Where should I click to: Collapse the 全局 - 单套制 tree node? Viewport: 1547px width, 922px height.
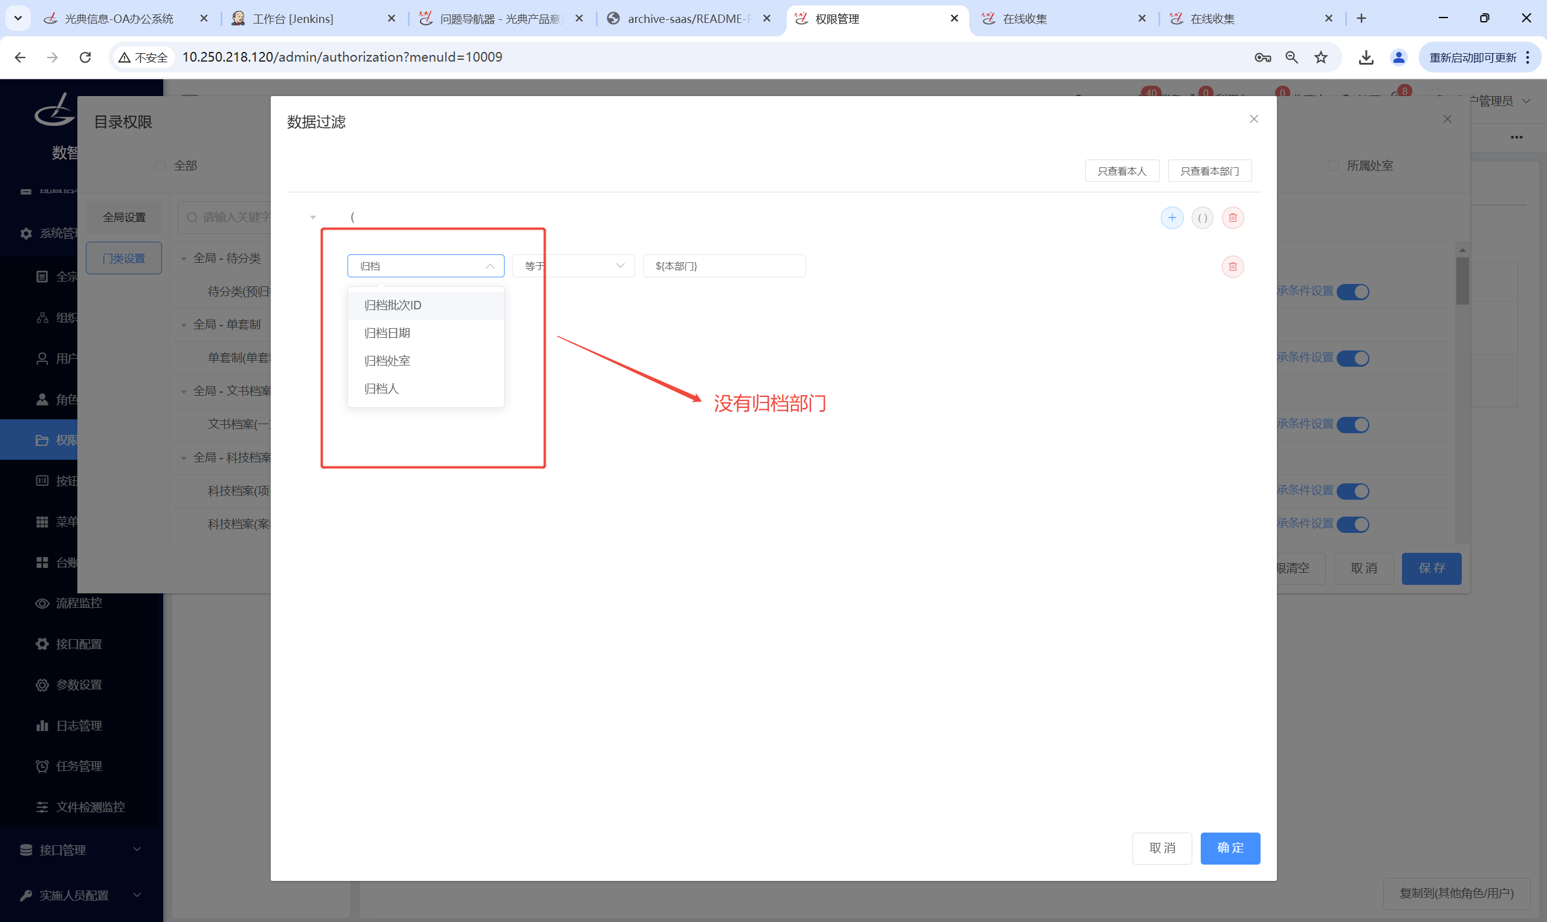pyautogui.click(x=183, y=325)
